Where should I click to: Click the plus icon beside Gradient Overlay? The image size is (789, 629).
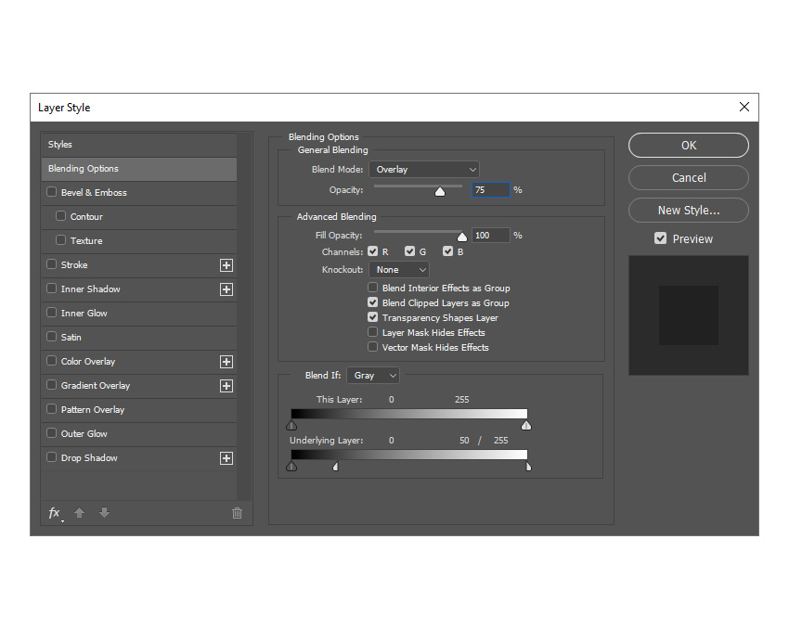(226, 385)
